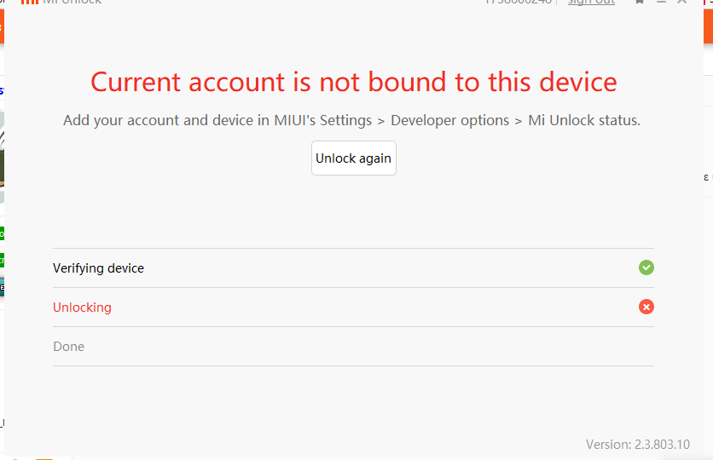Screen dimensions: 713x460
Task: Click MIUI's Settings in the instruction text
Action: (327, 120)
